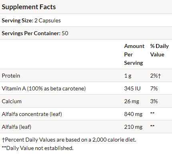The image size is (172, 154).
Task: Click the 345 IU amount value
Action: pyautogui.click(x=132, y=88)
